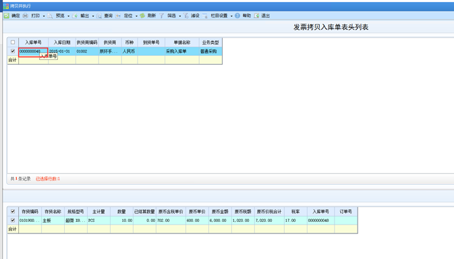The width and height of the screenshot is (454, 259).
Task: Click the 退出 exit icon
Action: [256, 16]
